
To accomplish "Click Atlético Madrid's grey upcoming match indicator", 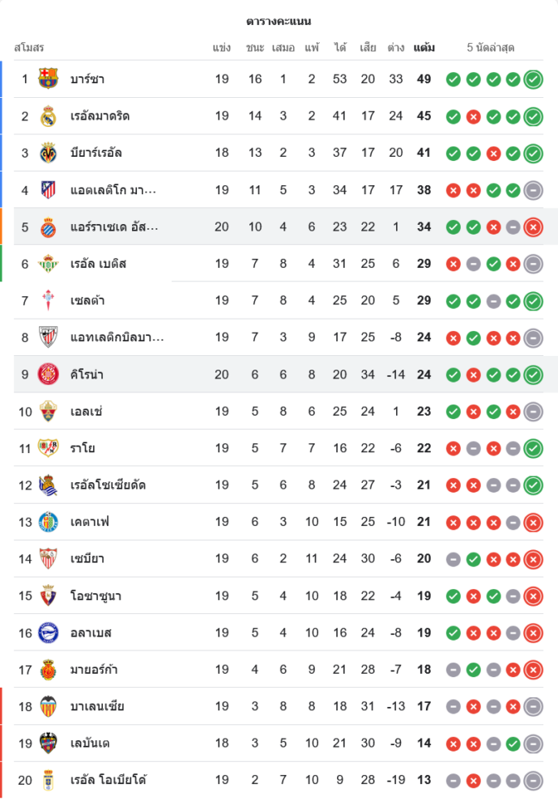I will [533, 191].
